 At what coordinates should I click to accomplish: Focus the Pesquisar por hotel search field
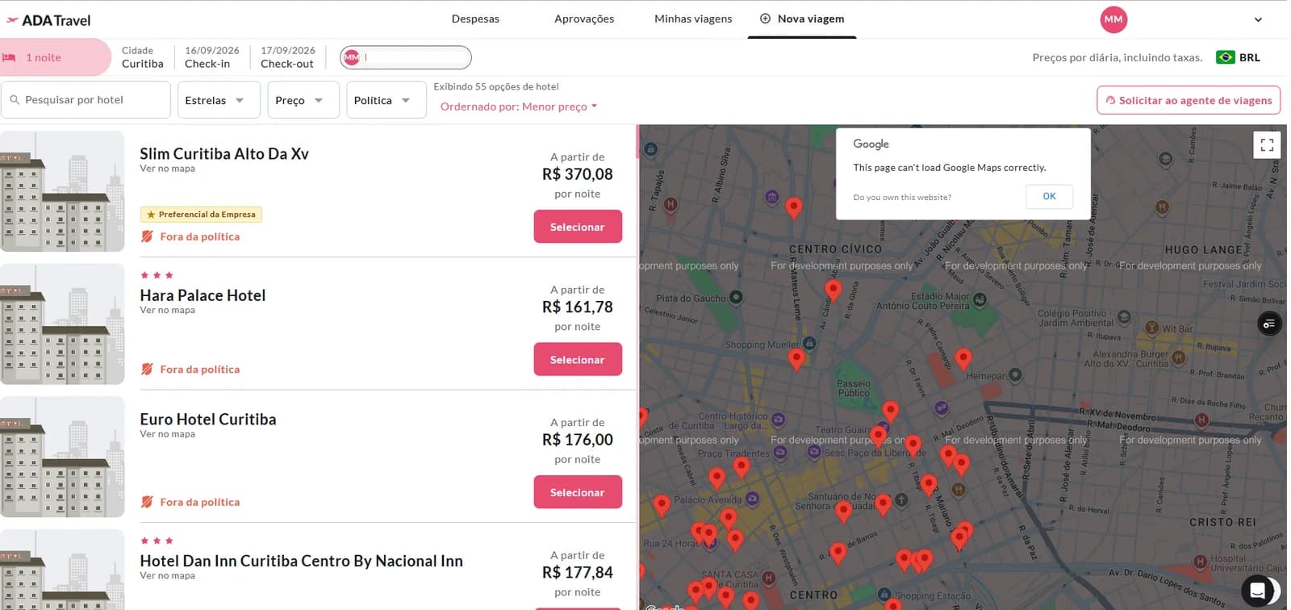coord(86,100)
